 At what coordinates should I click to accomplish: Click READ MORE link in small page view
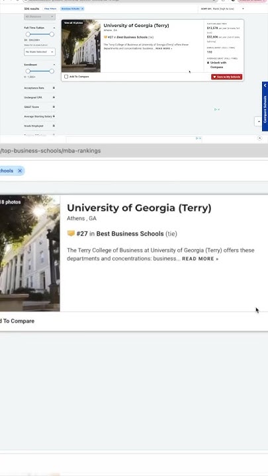[x=164, y=48]
